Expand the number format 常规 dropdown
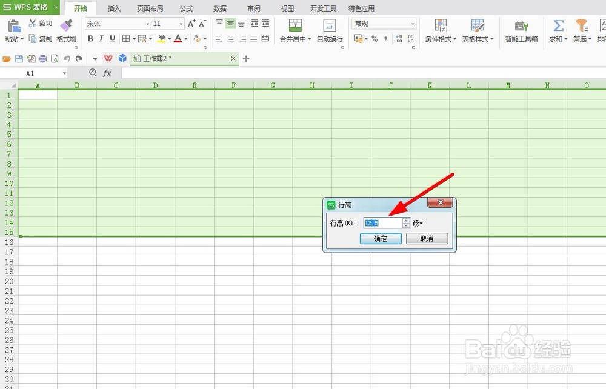The image size is (606, 389). point(413,24)
